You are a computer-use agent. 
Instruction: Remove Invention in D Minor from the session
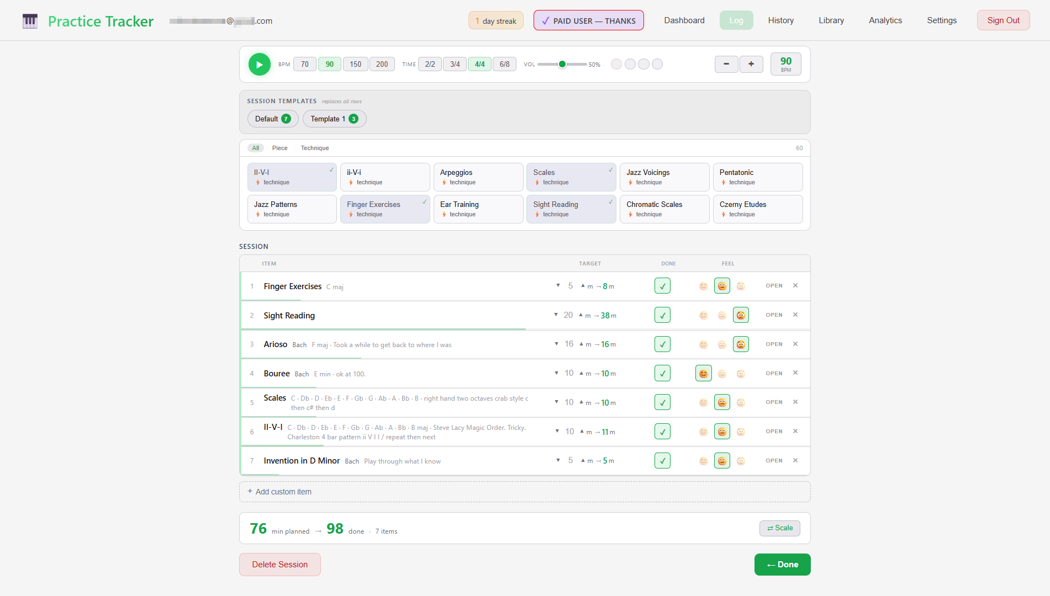pyautogui.click(x=795, y=460)
